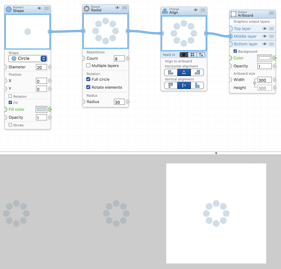Enable the Stroke checkbox

coord(10,125)
